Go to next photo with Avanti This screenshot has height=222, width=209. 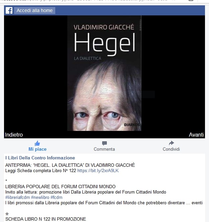pyautogui.click(x=196, y=135)
